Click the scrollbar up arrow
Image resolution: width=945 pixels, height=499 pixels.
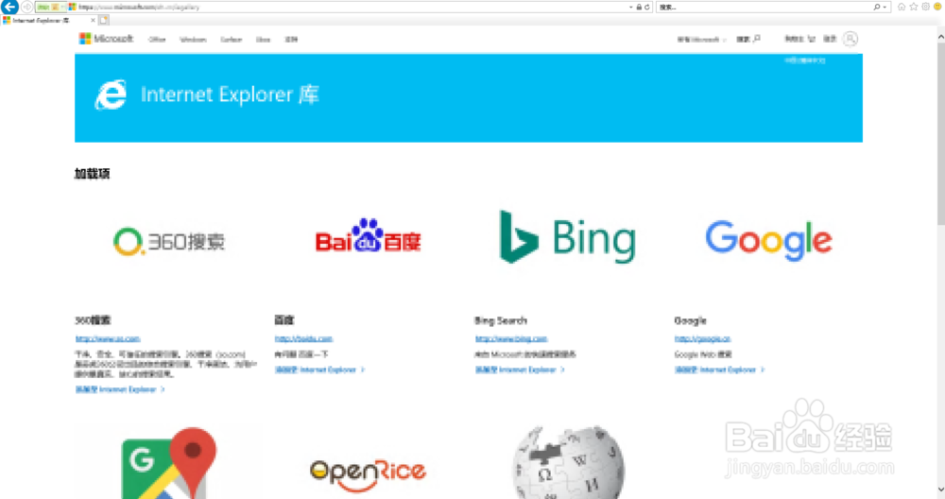click(x=940, y=36)
